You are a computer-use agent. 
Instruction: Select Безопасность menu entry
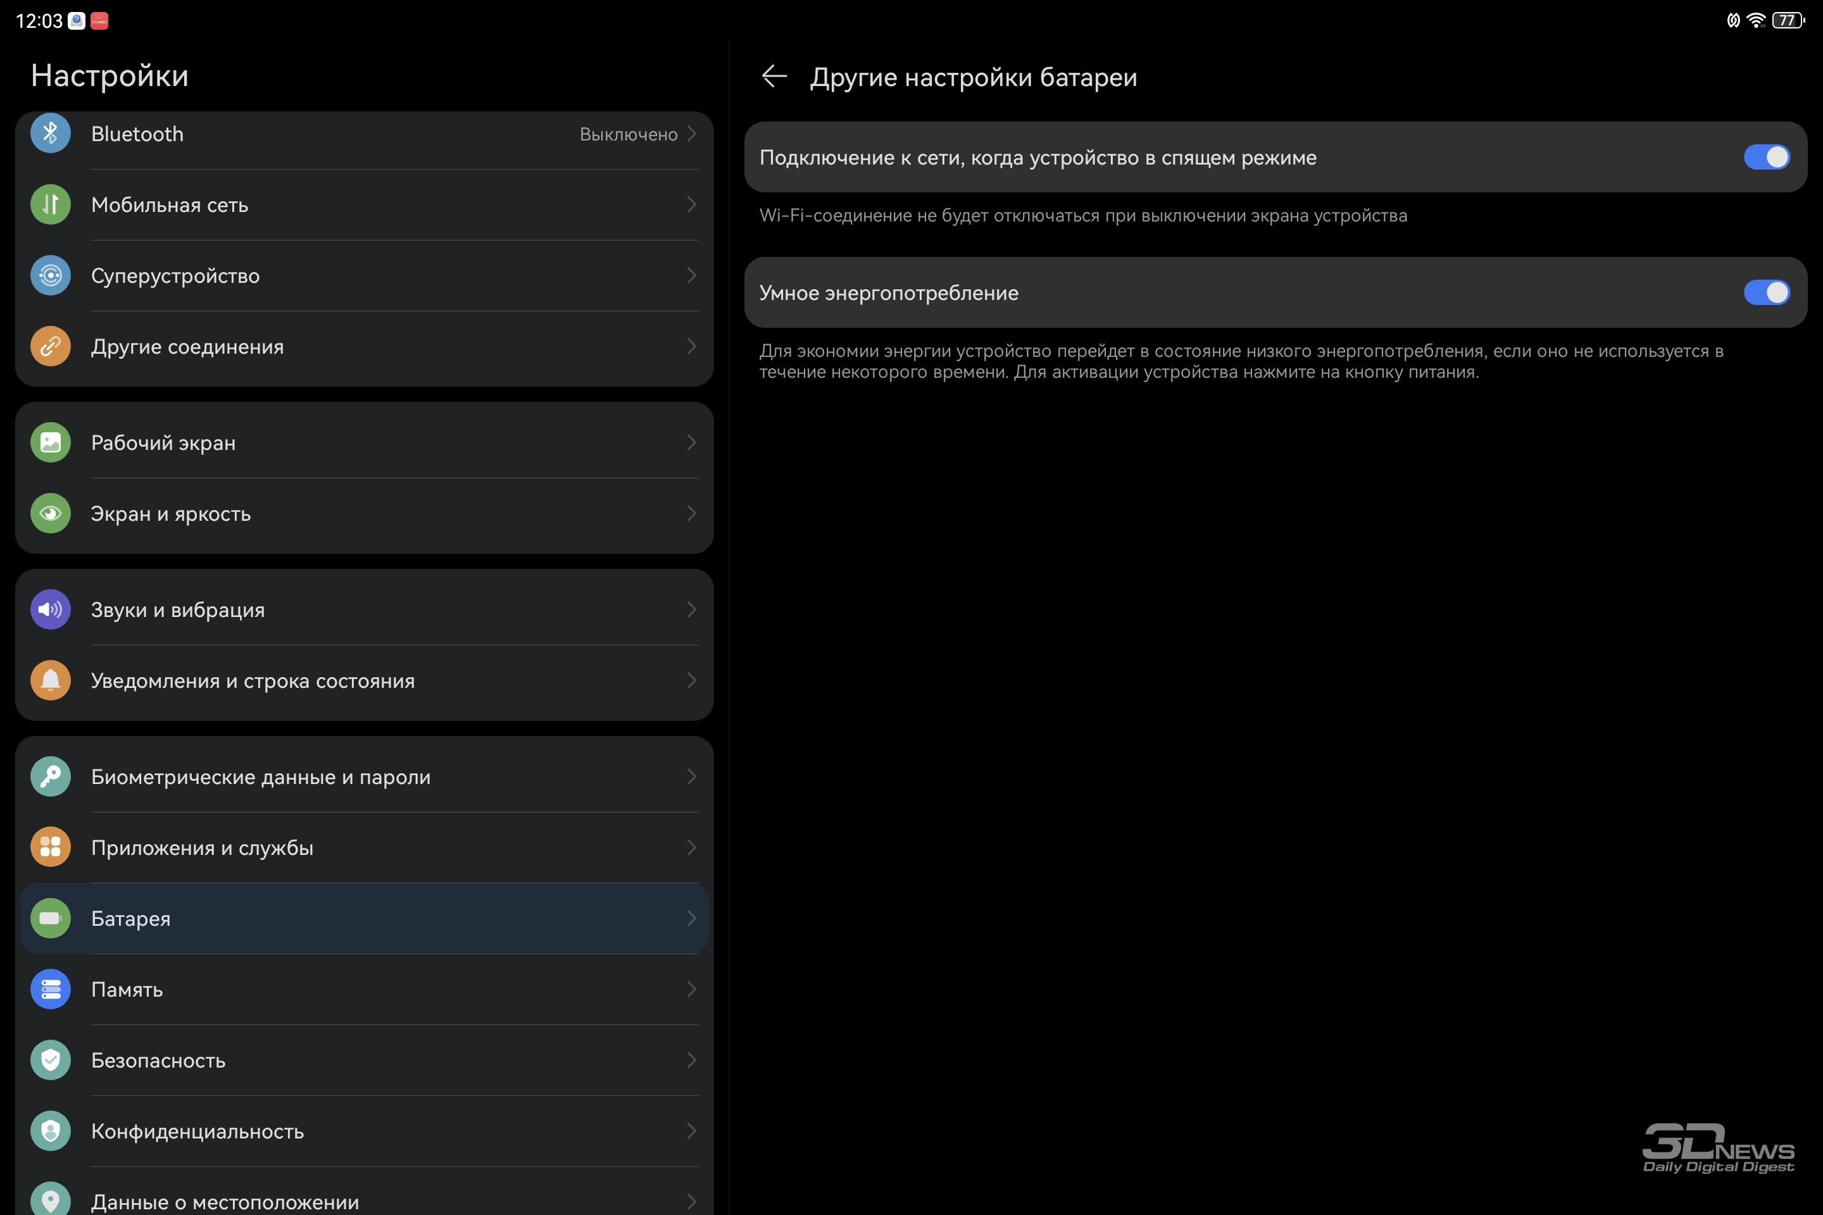point(365,1060)
